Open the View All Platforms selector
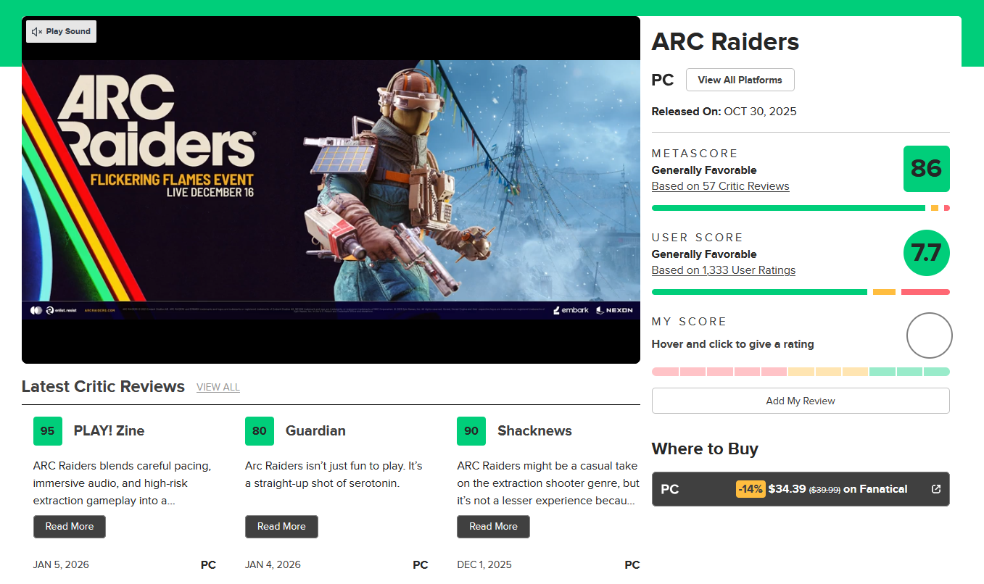 point(740,80)
